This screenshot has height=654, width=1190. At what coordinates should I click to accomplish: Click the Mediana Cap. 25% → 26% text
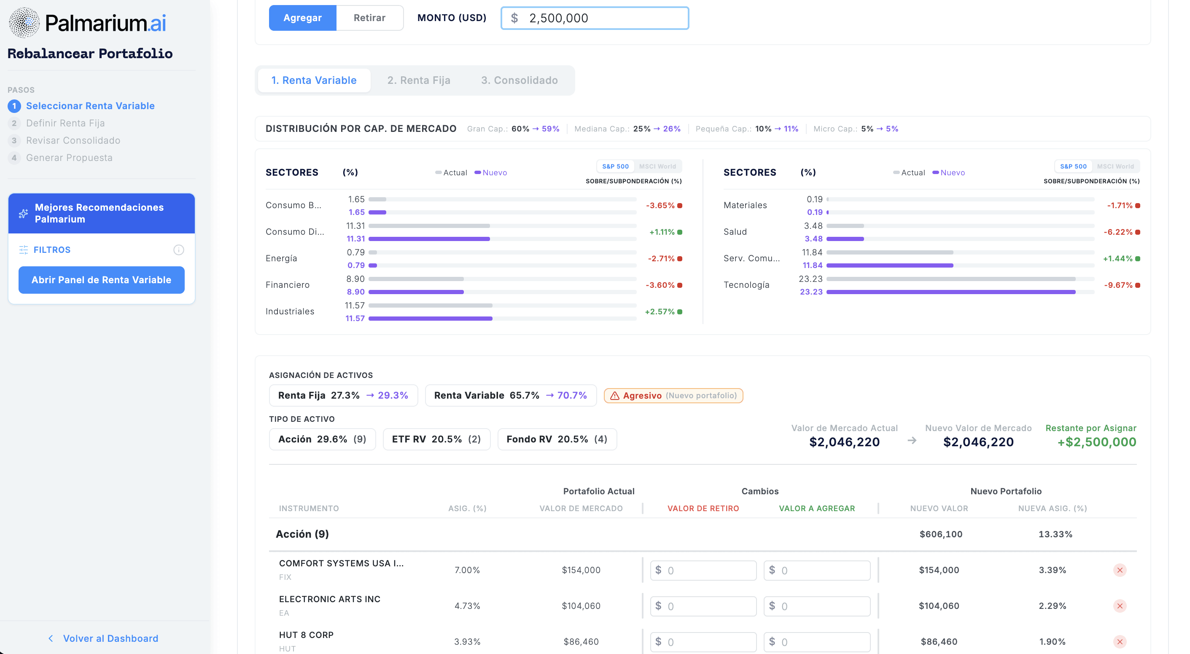pyautogui.click(x=627, y=129)
